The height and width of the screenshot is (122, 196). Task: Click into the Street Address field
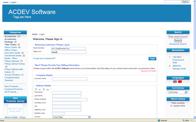(69, 100)
